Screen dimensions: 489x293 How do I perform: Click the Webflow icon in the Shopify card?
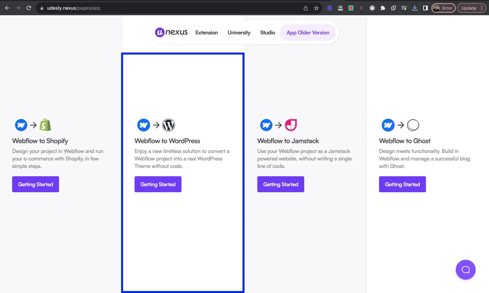click(x=21, y=125)
